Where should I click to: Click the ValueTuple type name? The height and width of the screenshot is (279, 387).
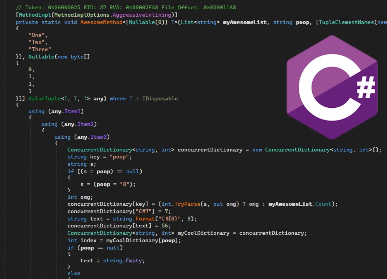[x=45, y=98]
